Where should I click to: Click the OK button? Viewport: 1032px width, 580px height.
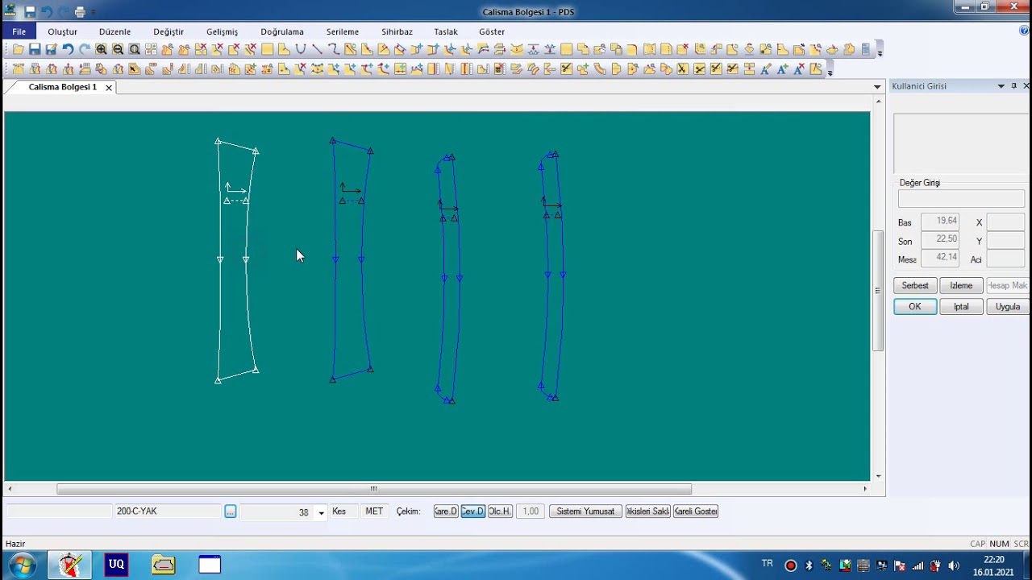(915, 306)
